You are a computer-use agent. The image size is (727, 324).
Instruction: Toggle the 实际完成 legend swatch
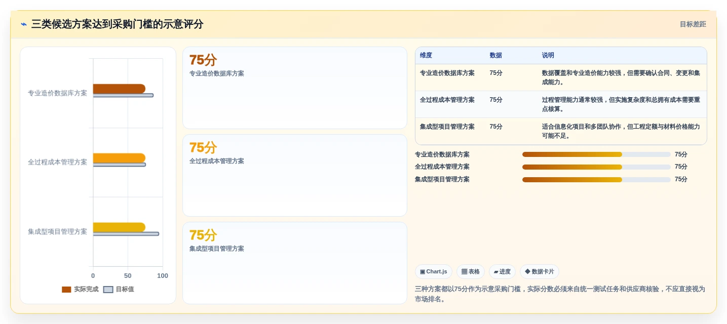pyautogui.click(x=66, y=290)
